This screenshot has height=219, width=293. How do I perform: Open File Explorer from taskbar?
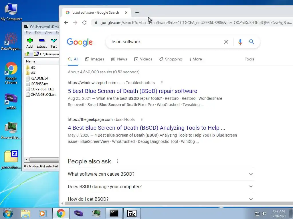pos(25,213)
